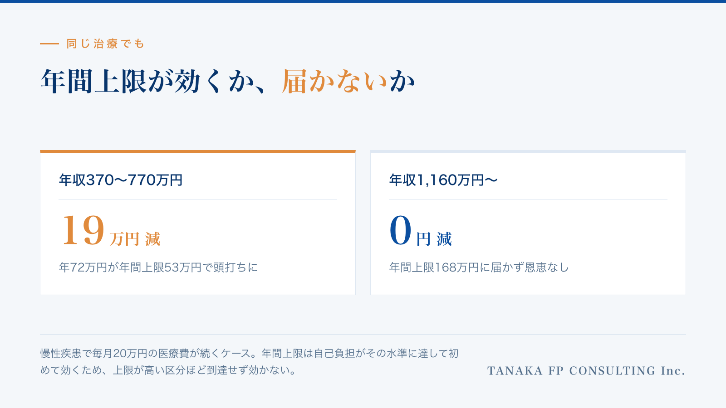
Task: Select text 年間上限168万円に届かず恩恵なし
Action: [479, 267]
